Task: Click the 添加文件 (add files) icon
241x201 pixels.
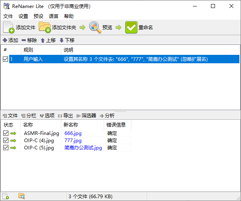Action: click(9, 27)
